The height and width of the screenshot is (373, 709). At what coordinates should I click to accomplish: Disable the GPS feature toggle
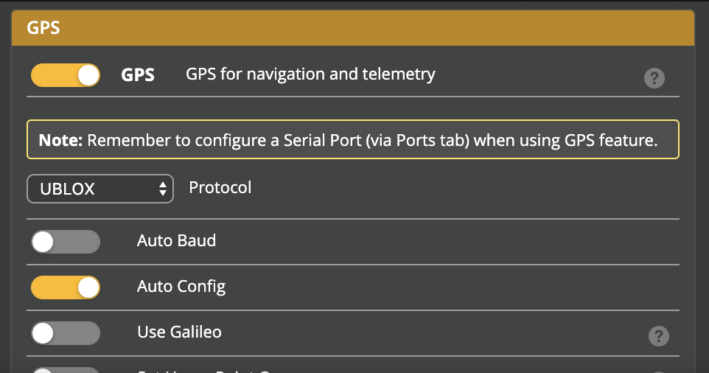pyautogui.click(x=66, y=75)
